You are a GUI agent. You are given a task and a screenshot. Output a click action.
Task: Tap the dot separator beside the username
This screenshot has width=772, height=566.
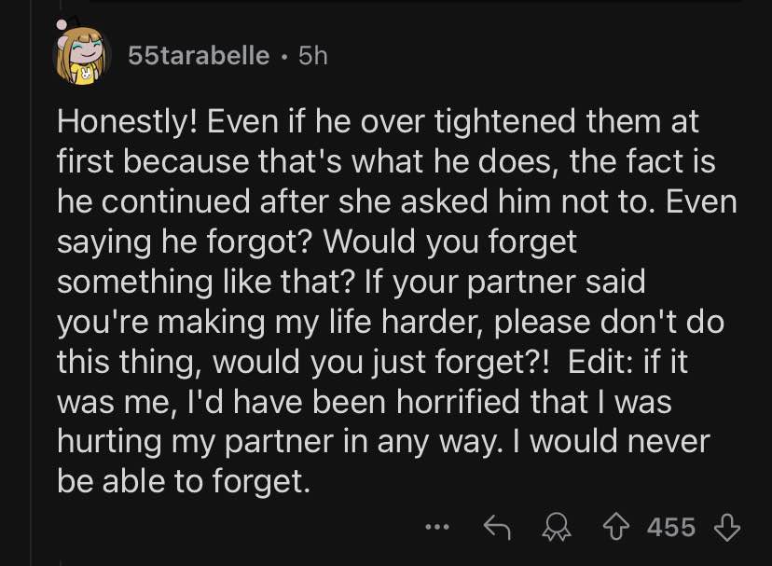pos(284,56)
